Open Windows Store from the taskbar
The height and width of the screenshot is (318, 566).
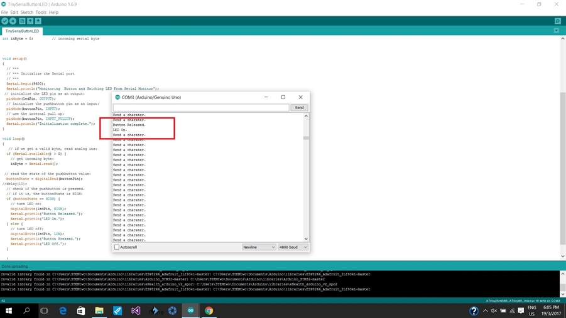(81, 310)
